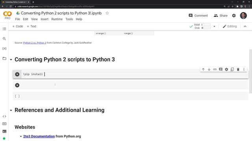This screenshot has width=252, height=141.
Task: Click the browser back arrow
Action: point(3,6)
